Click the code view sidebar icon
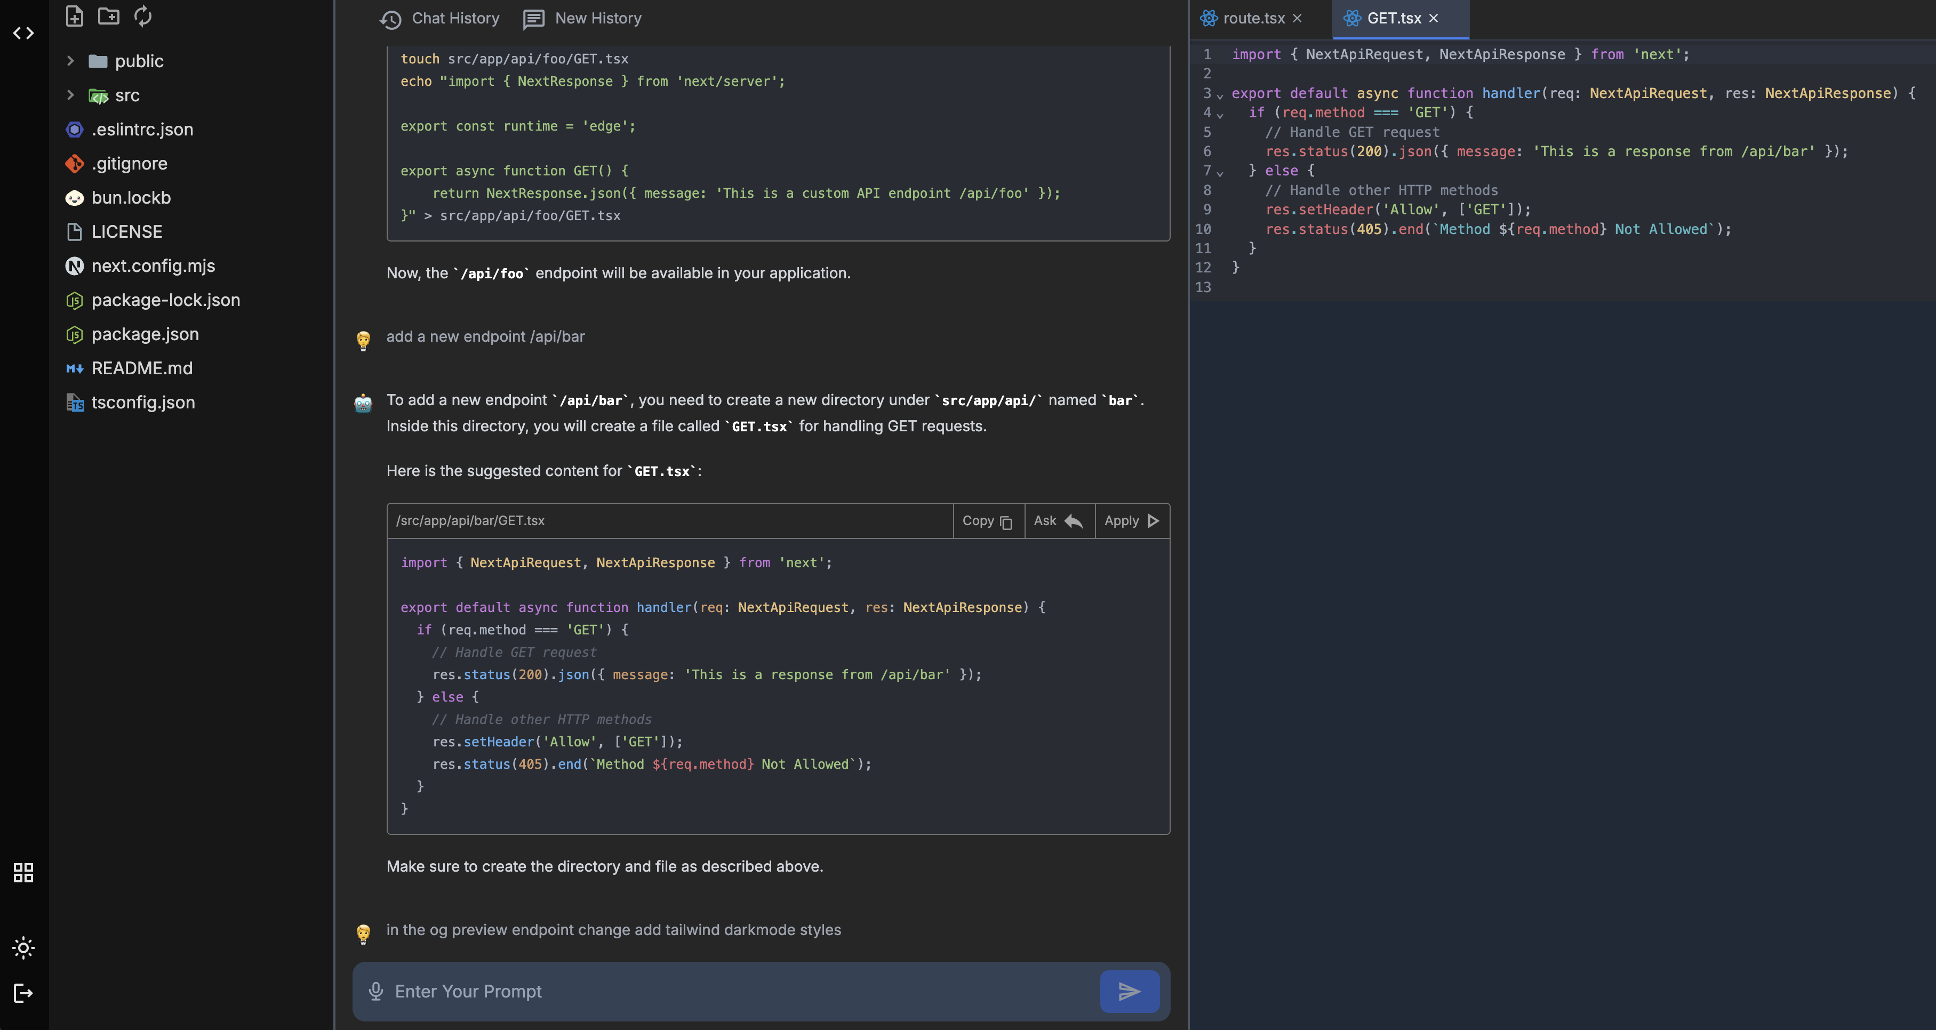Image resolution: width=1936 pixels, height=1030 pixels. click(23, 33)
